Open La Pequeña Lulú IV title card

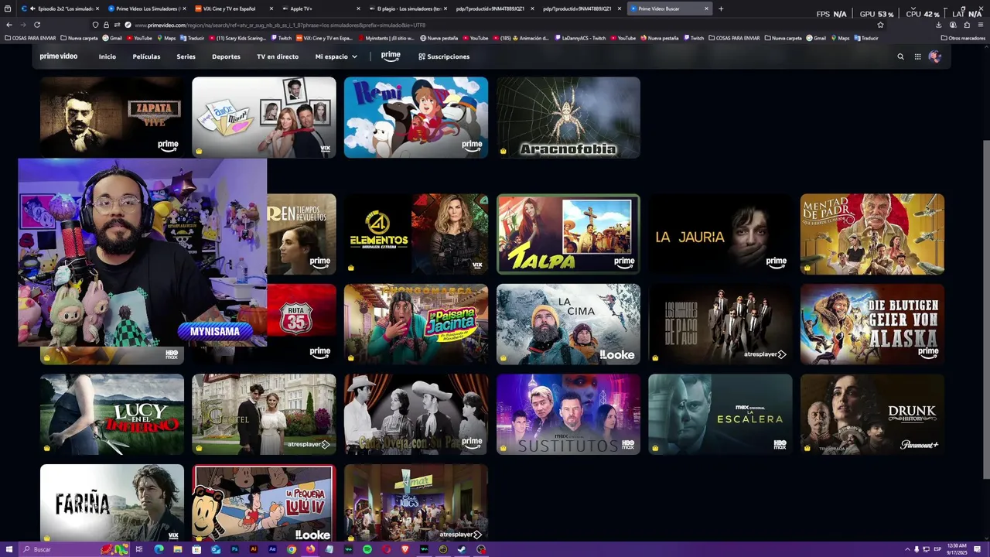[264, 504]
